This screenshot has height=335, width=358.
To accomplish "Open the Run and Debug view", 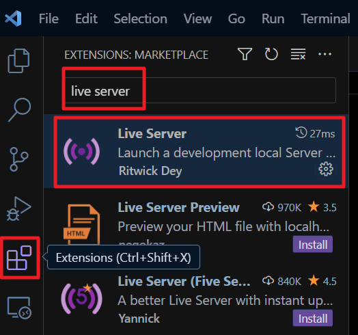I will [x=19, y=209].
